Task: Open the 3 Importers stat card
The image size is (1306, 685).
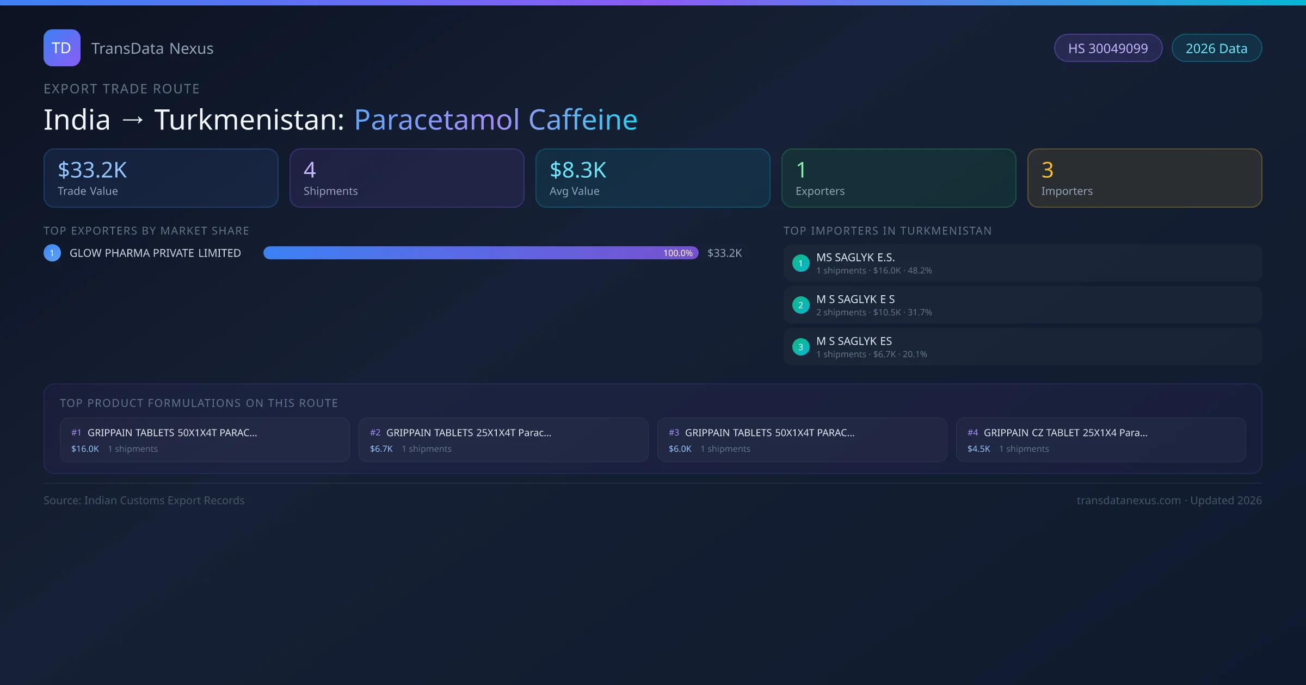Action: click(x=1144, y=178)
